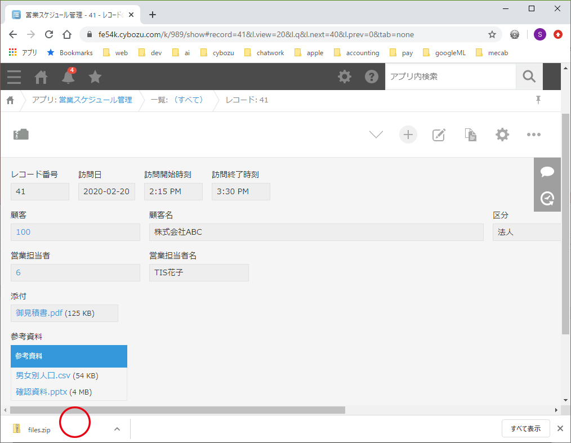Bookmark this page with star icon
The height and width of the screenshot is (443, 571).
(492, 34)
